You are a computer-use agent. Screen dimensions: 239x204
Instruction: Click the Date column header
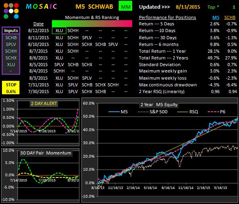point(39,24)
